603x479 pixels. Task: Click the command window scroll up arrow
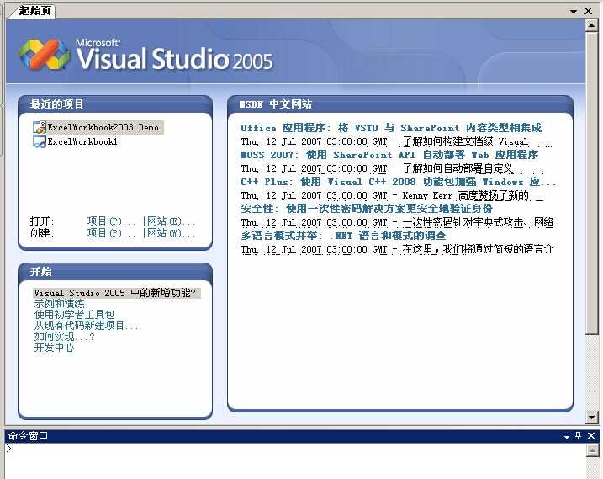592,450
